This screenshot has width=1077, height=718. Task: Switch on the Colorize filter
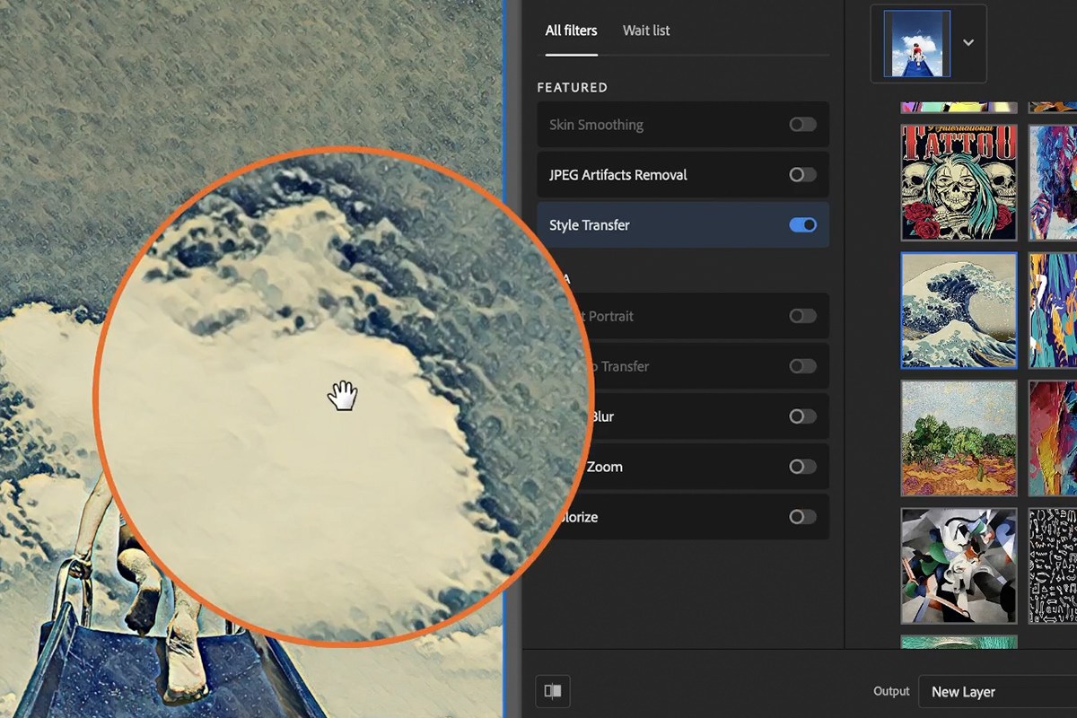pos(802,517)
